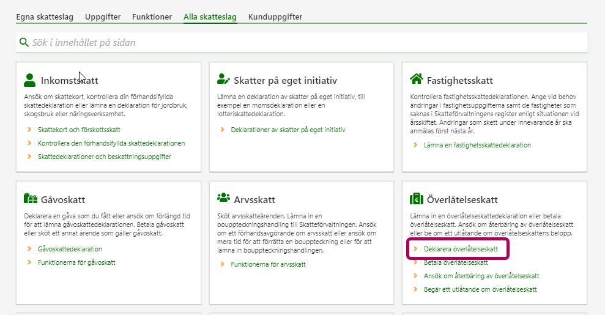Open Funktionerna för arvsskatt link

(268, 264)
